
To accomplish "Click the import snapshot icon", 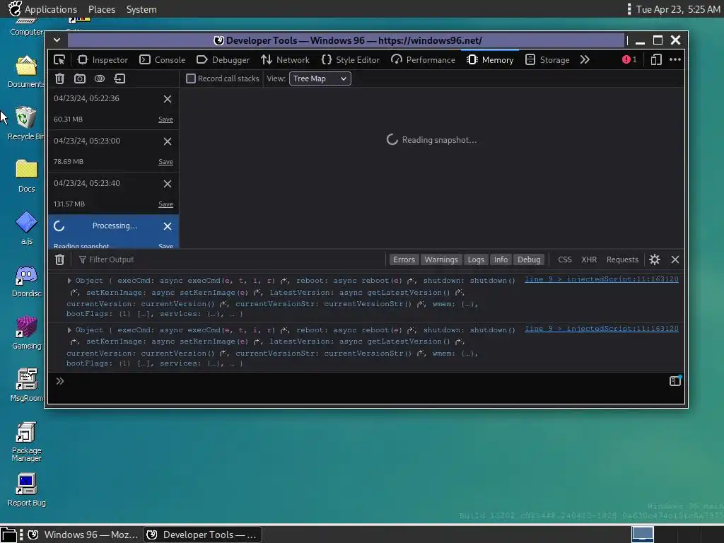I will [x=119, y=78].
